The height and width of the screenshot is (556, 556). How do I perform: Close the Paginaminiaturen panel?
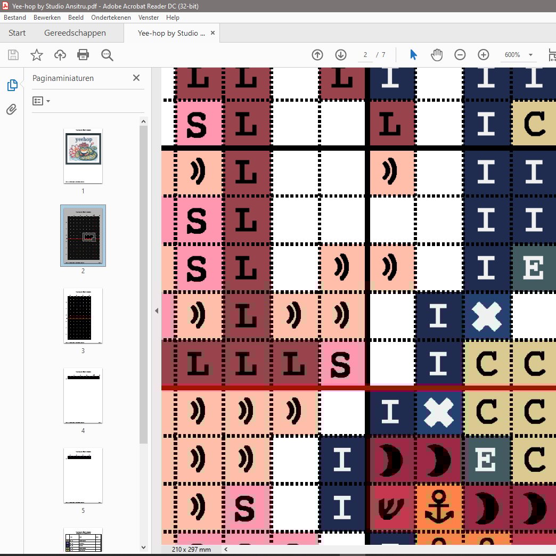point(136,78)
